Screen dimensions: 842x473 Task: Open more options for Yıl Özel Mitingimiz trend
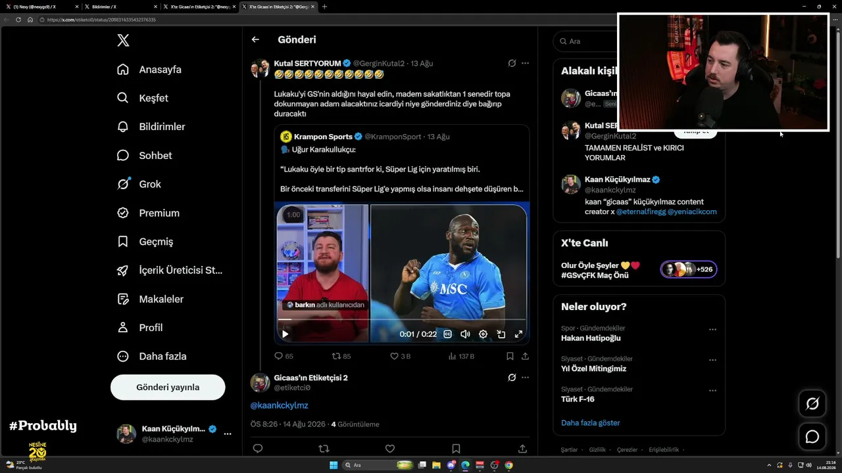[712, 360]
